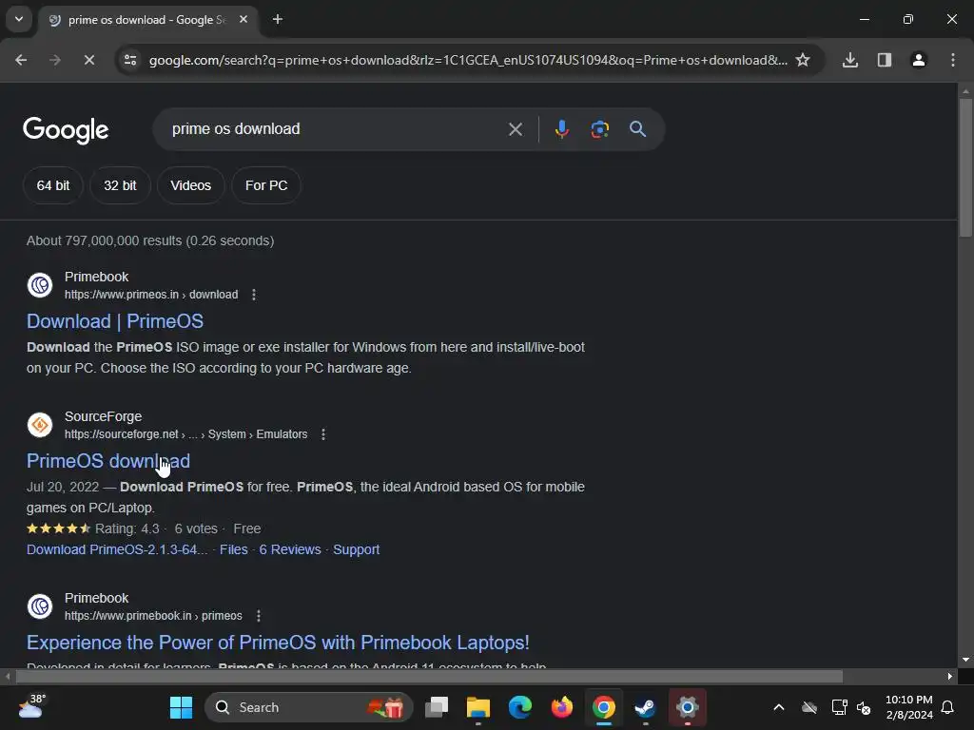974x730 pixels.
Task: Open Chrome side panel
Action: pyautogui.click(x=885, y=60)
